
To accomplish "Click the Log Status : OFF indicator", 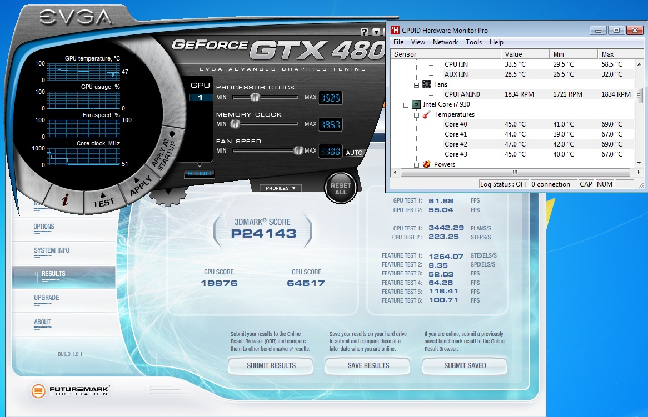I will 504,184.
